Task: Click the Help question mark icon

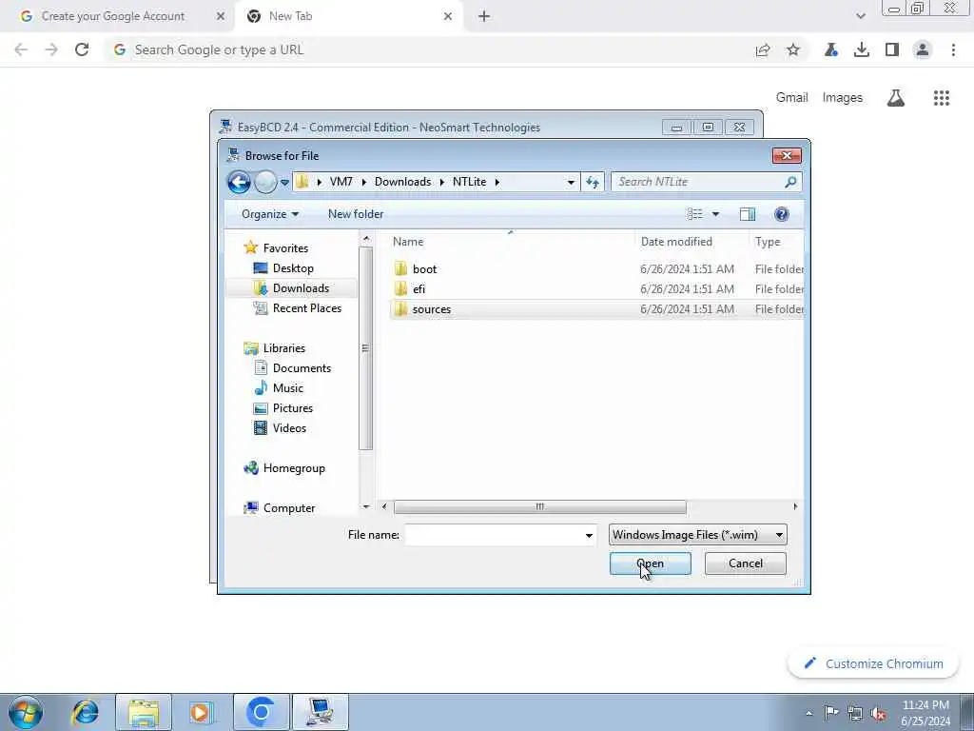Action: coord(782,214)
